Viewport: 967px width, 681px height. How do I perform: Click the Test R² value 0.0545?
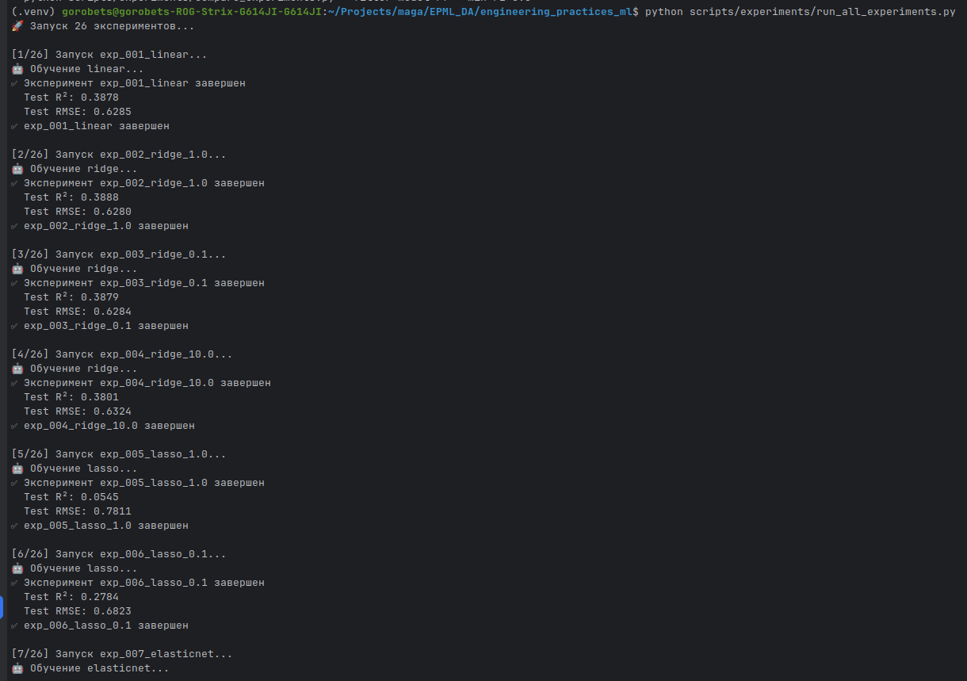(100, 497)
